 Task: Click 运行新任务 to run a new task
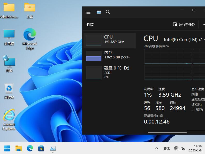[184, 24]
